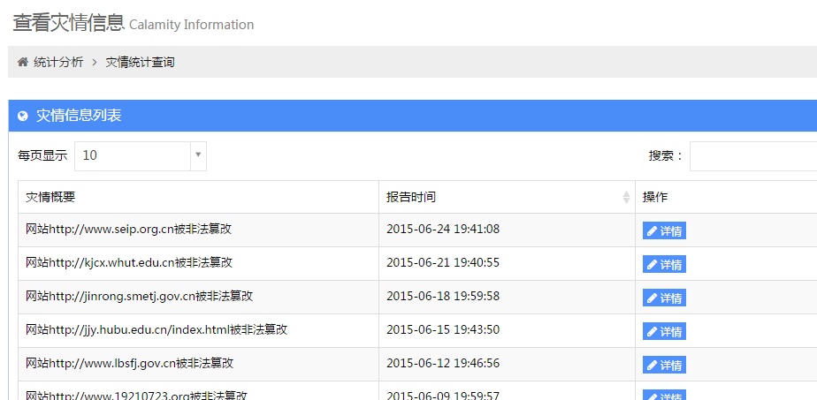The height and width of the screenshot is (400, 817).
Task: Click the dropdown arrow next to 10
Action: click(199, 155)
